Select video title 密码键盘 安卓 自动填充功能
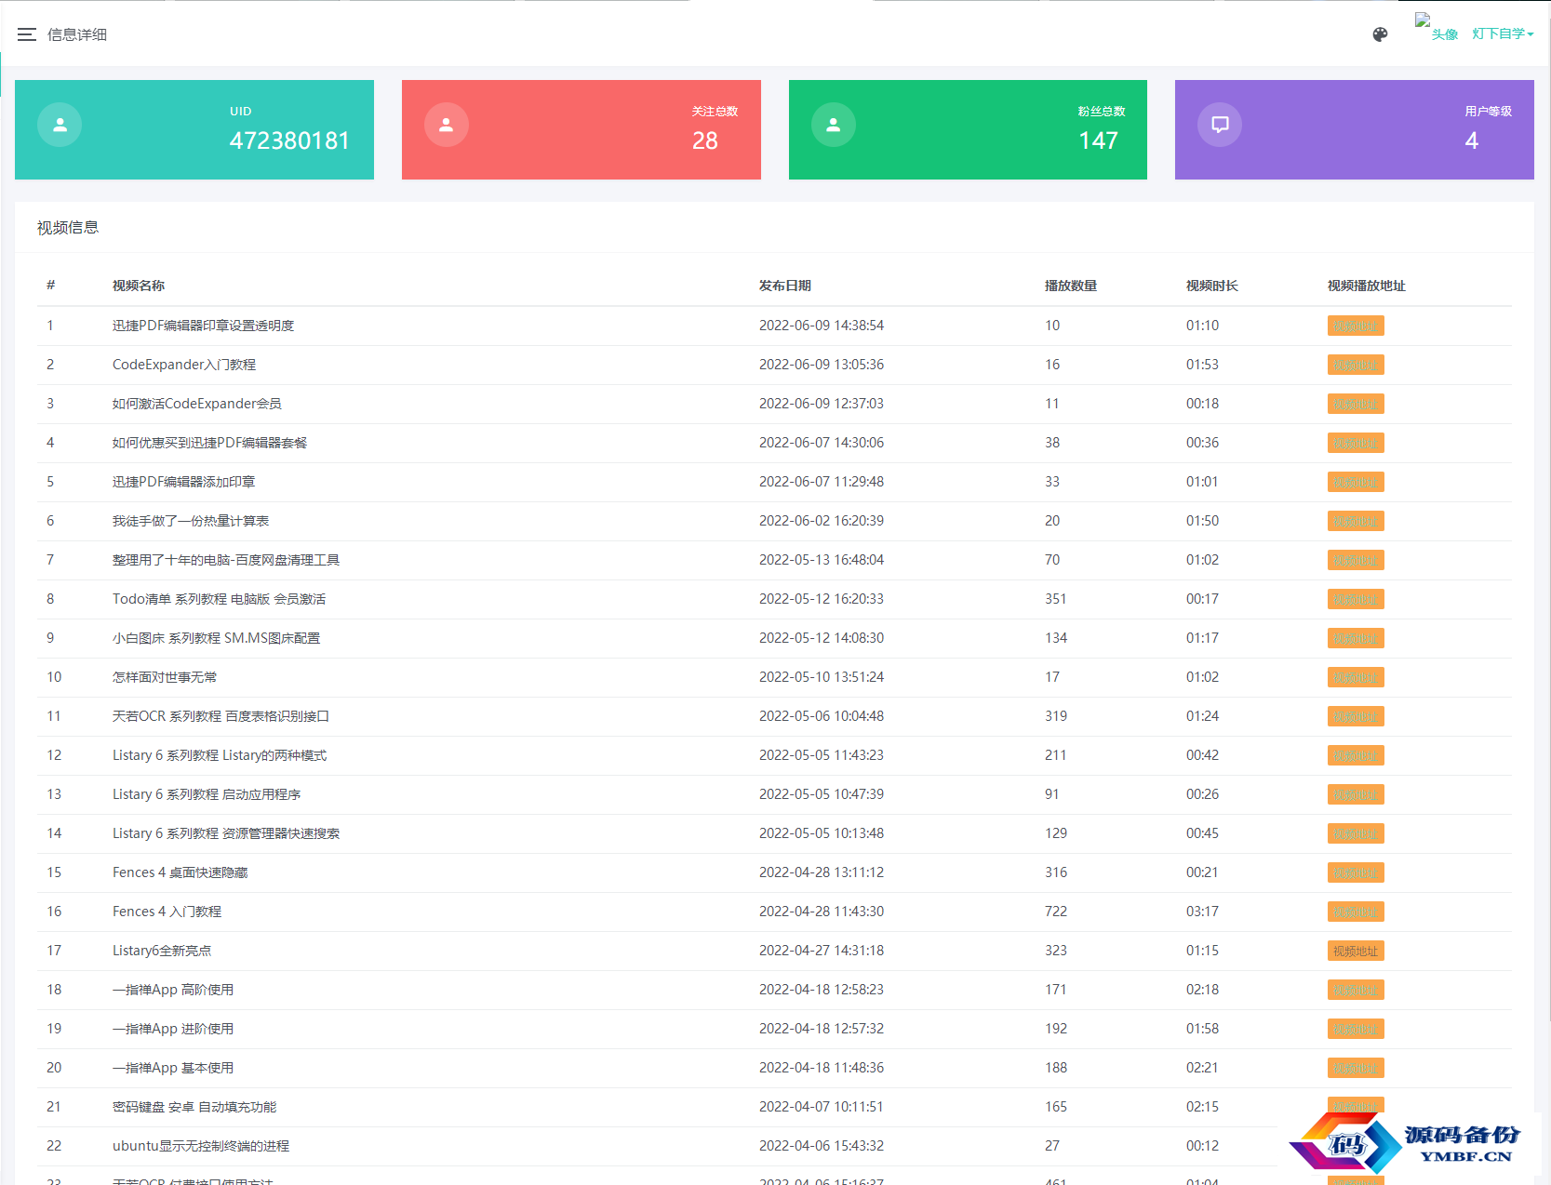Viewport: 1551px width, 1185px height. [194, 1107]
